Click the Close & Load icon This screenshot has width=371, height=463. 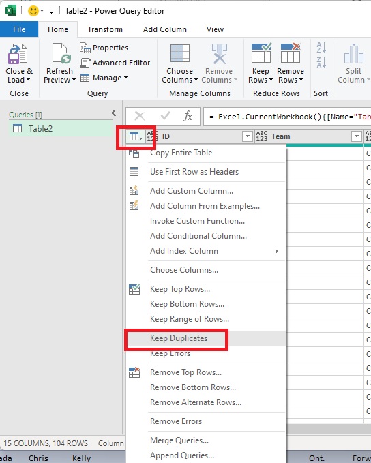[x=18, y=53]
